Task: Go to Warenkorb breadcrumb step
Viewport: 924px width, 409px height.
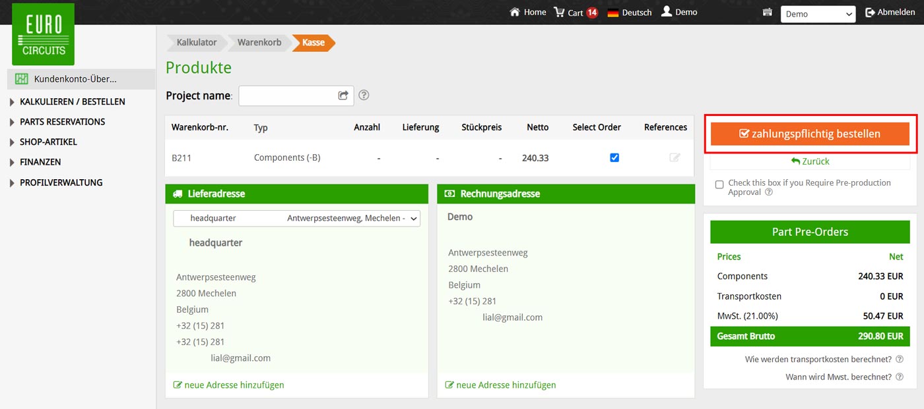Action: [x=259, y=43]
